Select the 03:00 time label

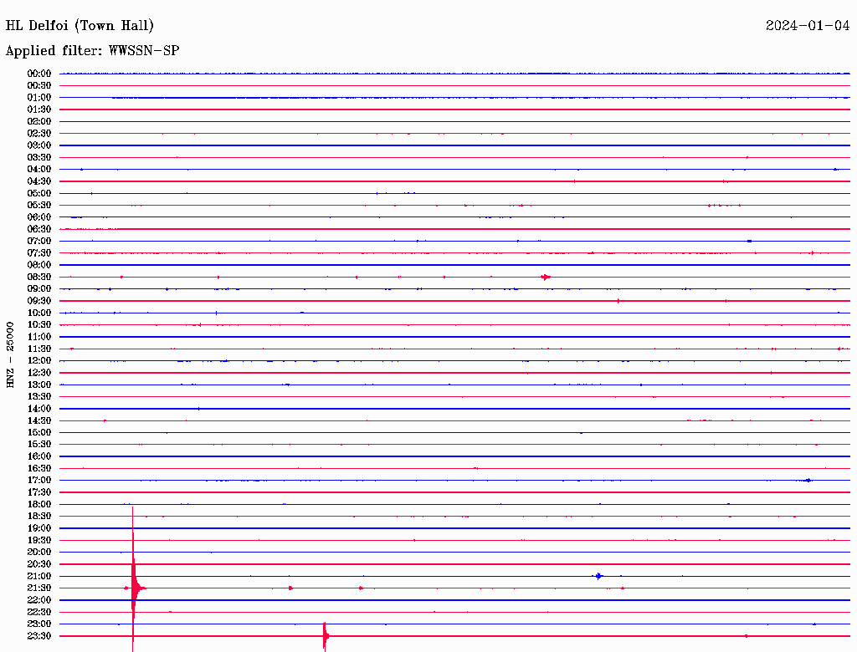pos(39,145)
